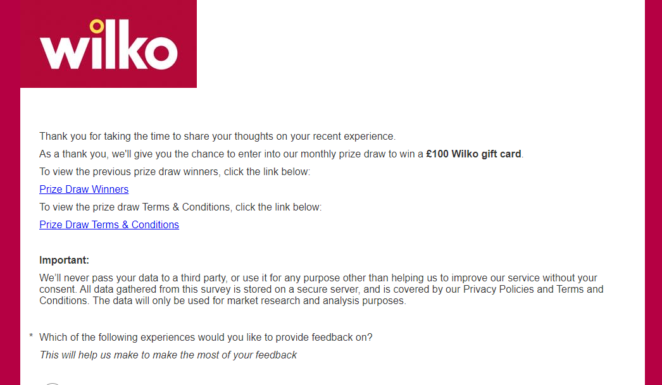
Task: Click the required asterisk beside the experiences question
Action: click(x=31, y=337)
